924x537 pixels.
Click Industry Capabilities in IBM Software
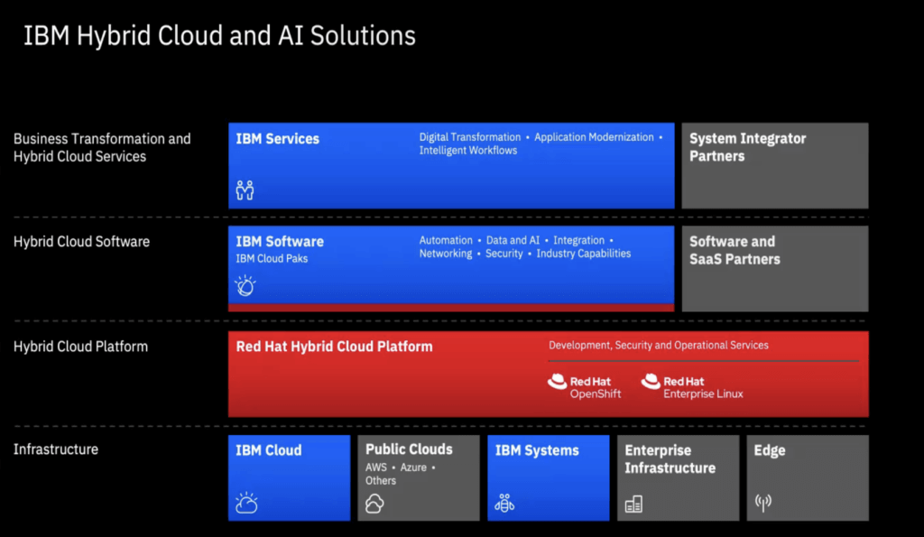[x=584, y=254]
